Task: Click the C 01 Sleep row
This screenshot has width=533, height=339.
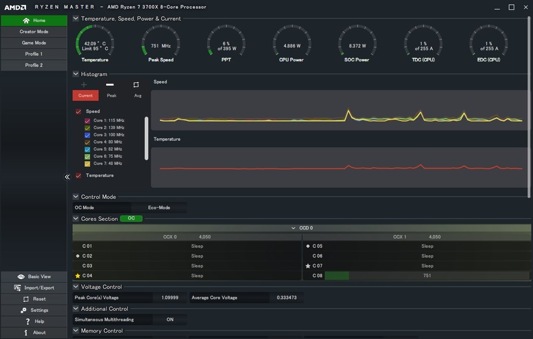Action: coord(187,246)
